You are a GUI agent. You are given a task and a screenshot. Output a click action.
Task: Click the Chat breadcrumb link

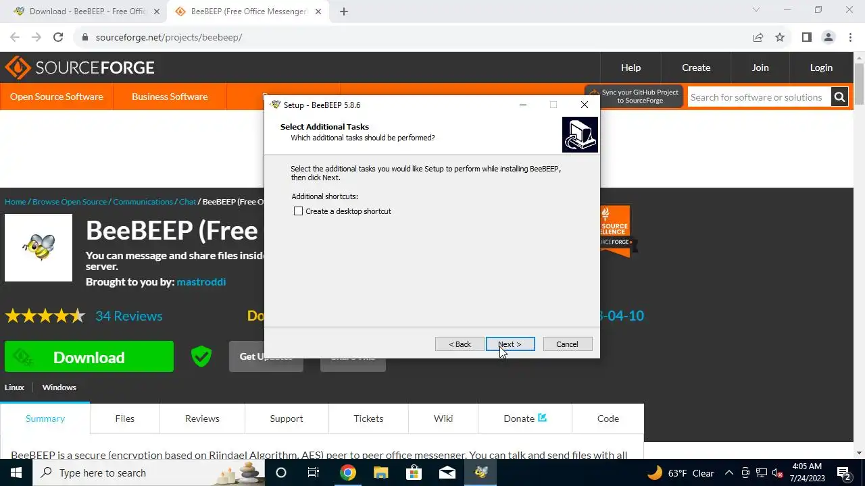pyautogui.click(x=187, y=202)
